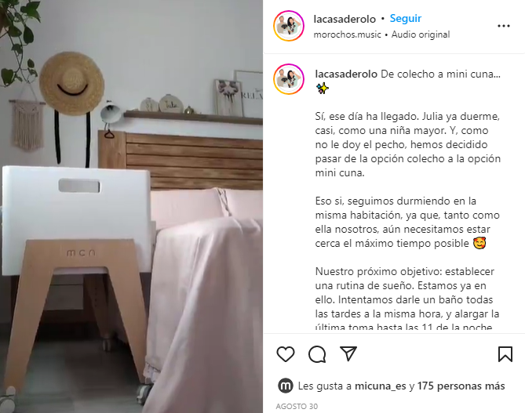Open the lacasaderolo username in header
525x413 pixels.
pos(345,19)
